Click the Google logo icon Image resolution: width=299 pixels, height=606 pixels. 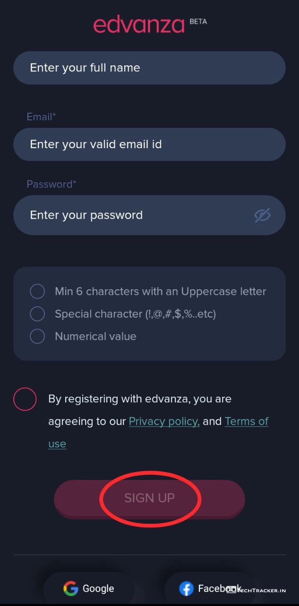[70, 588]
